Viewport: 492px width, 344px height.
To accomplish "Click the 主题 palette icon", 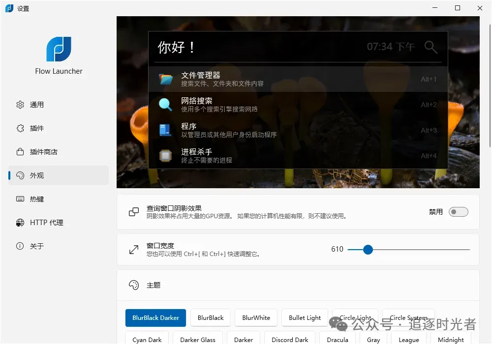I will point(133,286).
